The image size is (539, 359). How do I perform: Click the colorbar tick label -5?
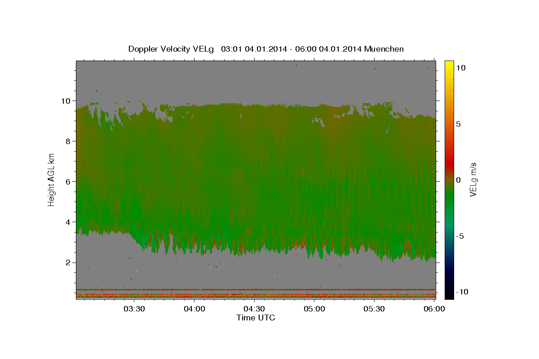(460, 236)
